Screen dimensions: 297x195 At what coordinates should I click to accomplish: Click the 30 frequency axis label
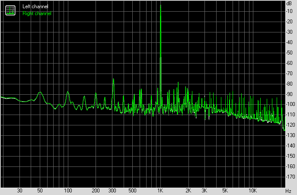pyautogui.click(x=19, y=190)
